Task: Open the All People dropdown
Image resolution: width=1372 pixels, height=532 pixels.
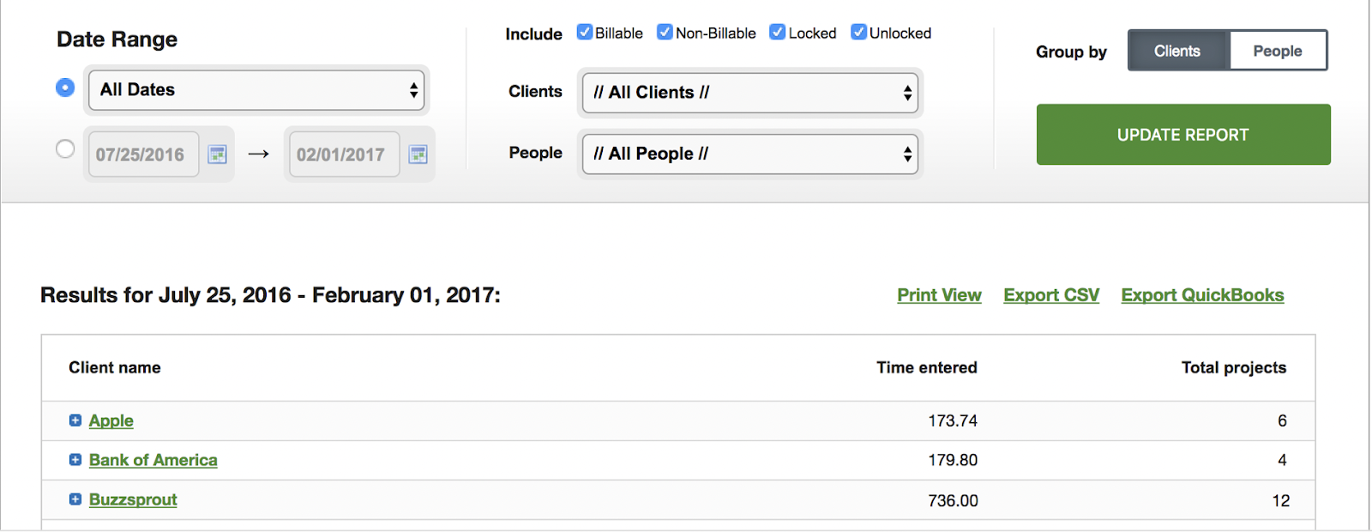Action: 750,154
